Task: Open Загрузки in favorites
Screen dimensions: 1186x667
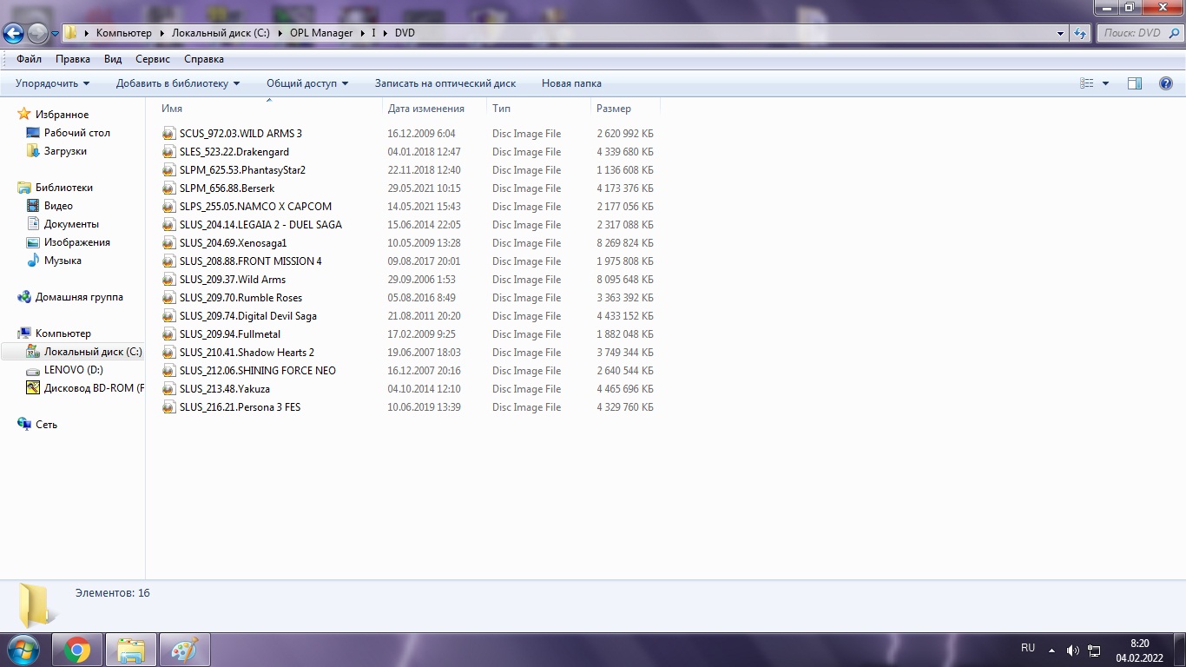Action: 65,151
